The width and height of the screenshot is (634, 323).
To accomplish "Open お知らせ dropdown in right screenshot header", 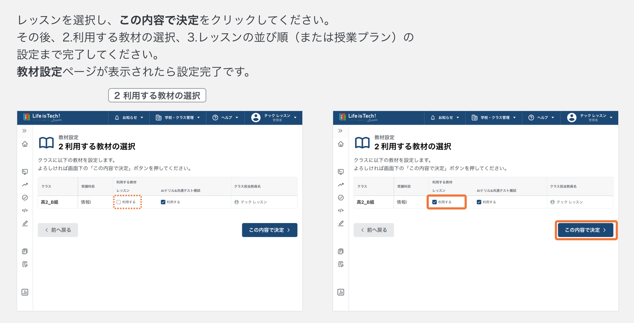I will click(x=445, y=117).
